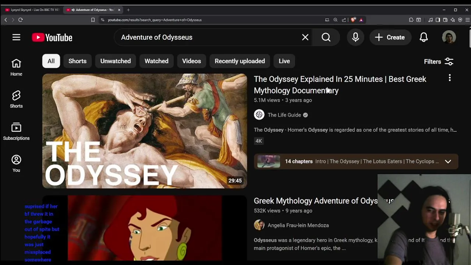This screenshot has height=265, width=471.
Task: Bookmark this page
Action: (93, 20)
